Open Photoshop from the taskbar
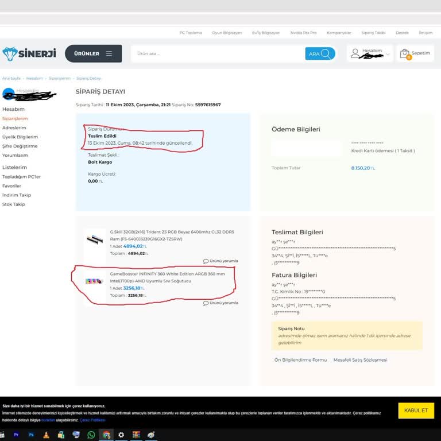The image size is (441, 441). point(31,435)
